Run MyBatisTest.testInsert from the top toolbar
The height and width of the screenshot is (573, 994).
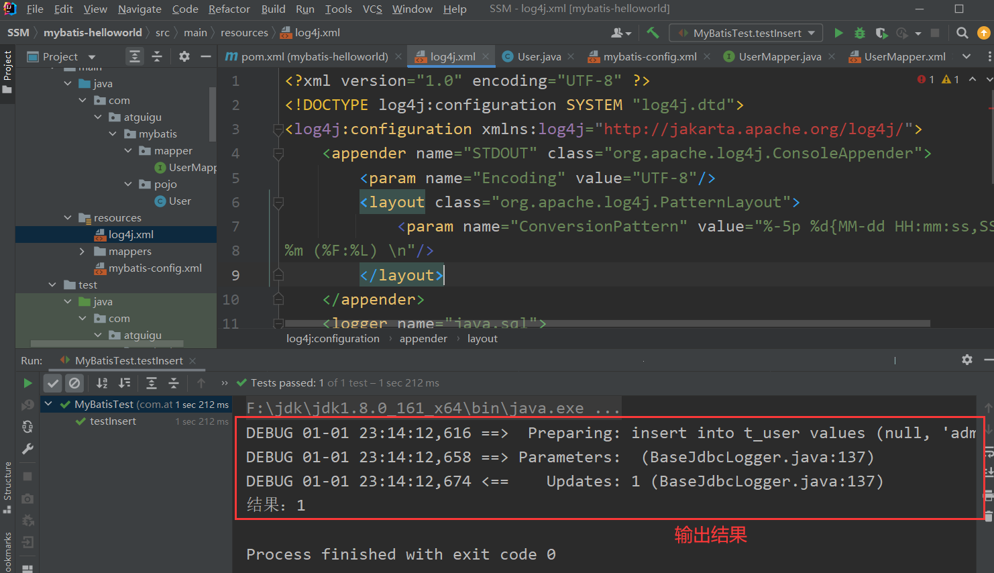point(838,32)
